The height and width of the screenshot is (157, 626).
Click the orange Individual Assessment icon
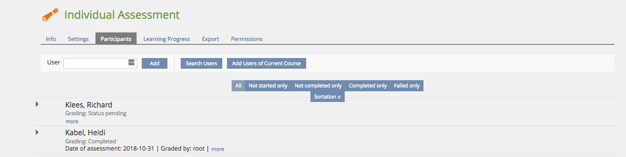[x=50, y=15]
